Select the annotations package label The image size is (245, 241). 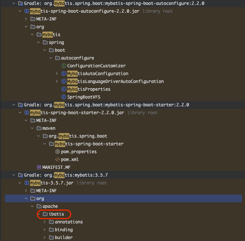click(69, 222)
